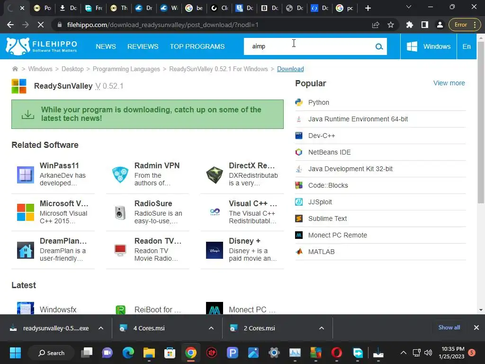Click the Dev-C++ icon in Popular
The width and height of the screenshot is (485, 364).
click(x=299, y=136)
